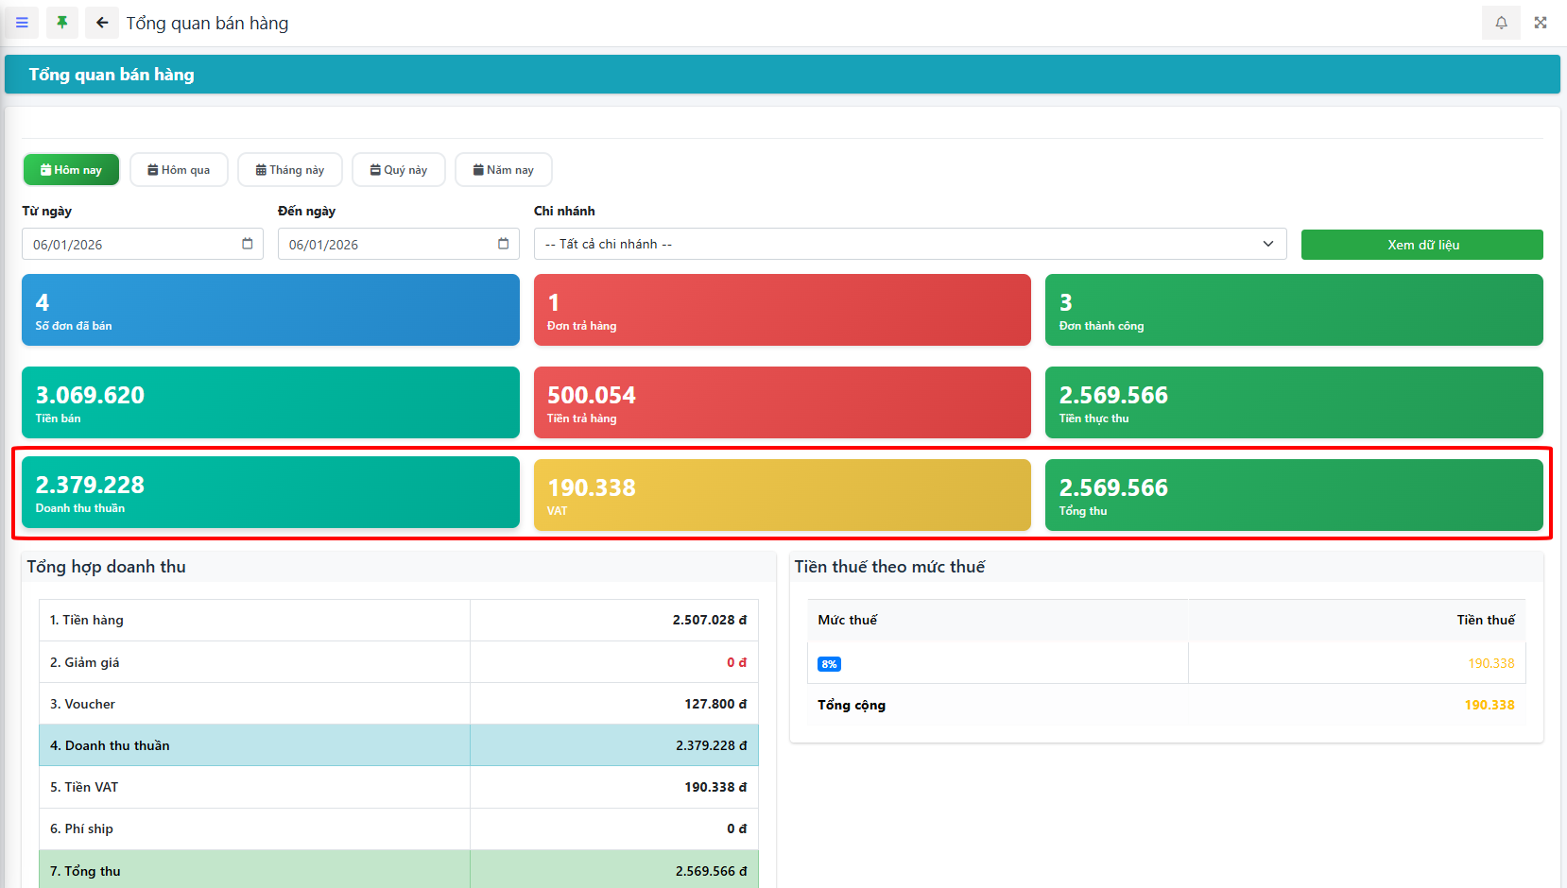Image resolution: width=1567 pixels, height=888 pixels.
Task: Click the yellow VAT card
Action: (782, 495)
